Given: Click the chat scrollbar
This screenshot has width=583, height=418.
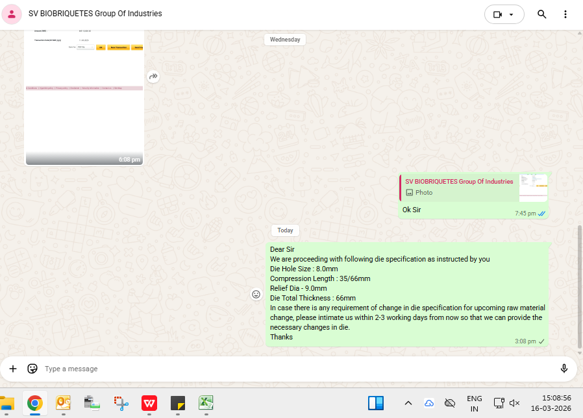Looking at the screenshot, I should click(x=580, y=286).
